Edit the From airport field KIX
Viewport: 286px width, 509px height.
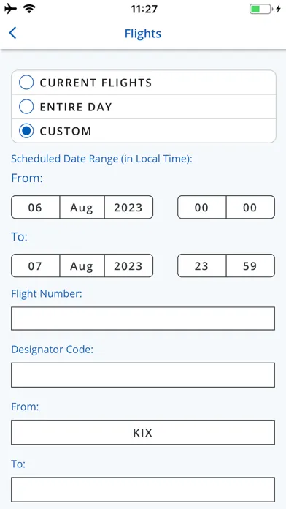pos(143,432)
